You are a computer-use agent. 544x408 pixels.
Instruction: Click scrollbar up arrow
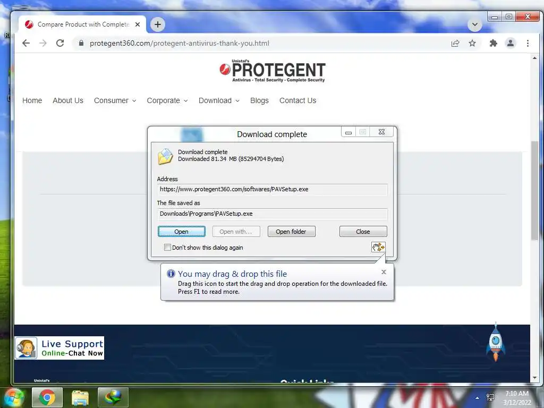point(534,58)
